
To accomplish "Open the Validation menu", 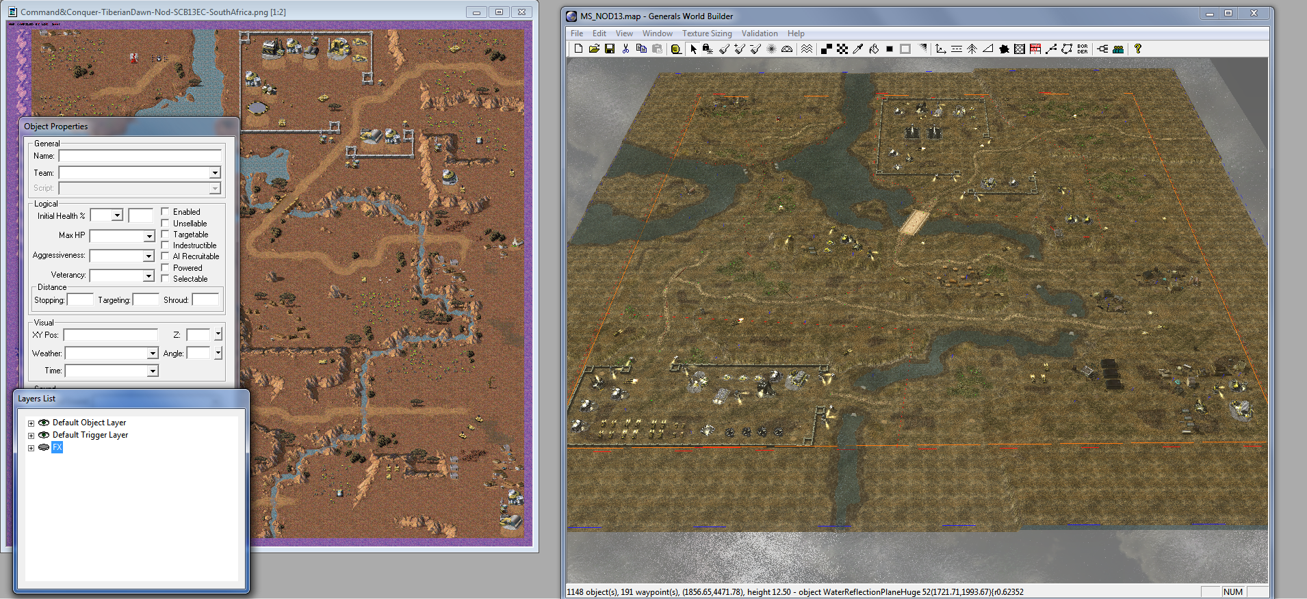I will (x=760, y=34).
